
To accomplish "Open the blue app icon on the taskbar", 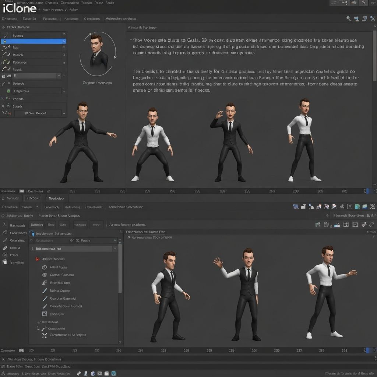I will coord(114,373).
